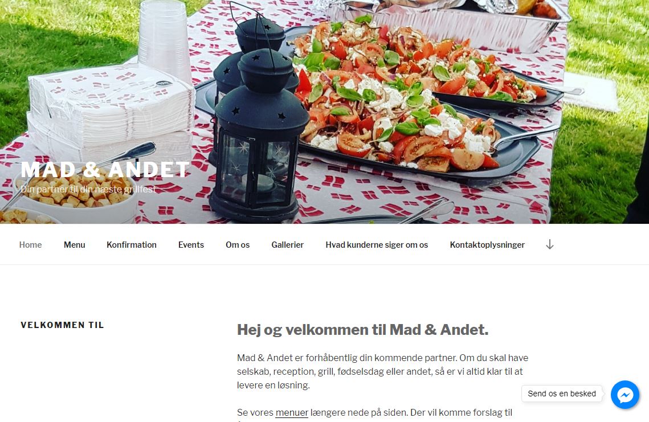This screenshot has width=649, height=422.
Task: Open the Facebook Messenger chat icon
Action: [x=625, y=394]
